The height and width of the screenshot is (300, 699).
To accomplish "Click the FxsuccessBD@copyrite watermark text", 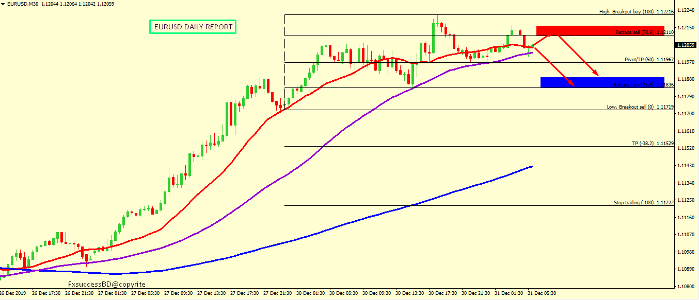I will click(x=107, y=284).
